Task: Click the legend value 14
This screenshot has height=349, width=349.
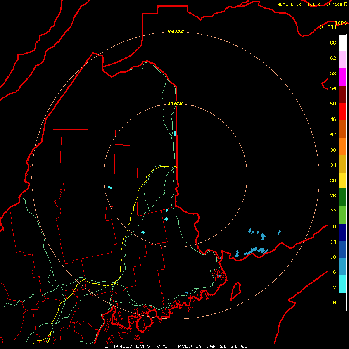Action: tap(333, 242)
